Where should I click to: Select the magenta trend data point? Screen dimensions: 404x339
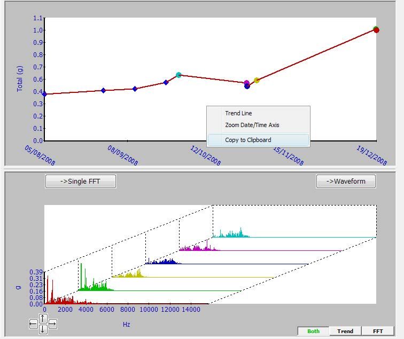[x=246, y=83]
